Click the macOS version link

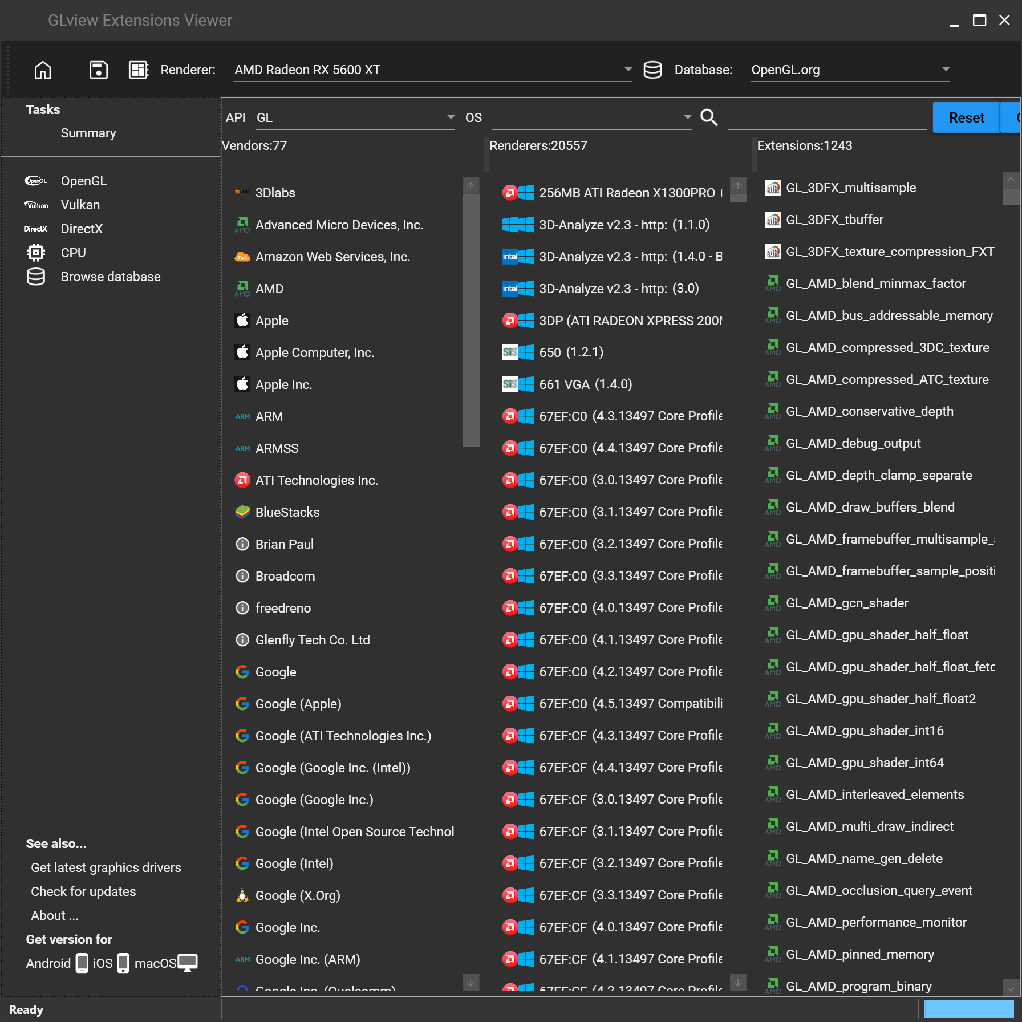[x=155, y=963]
